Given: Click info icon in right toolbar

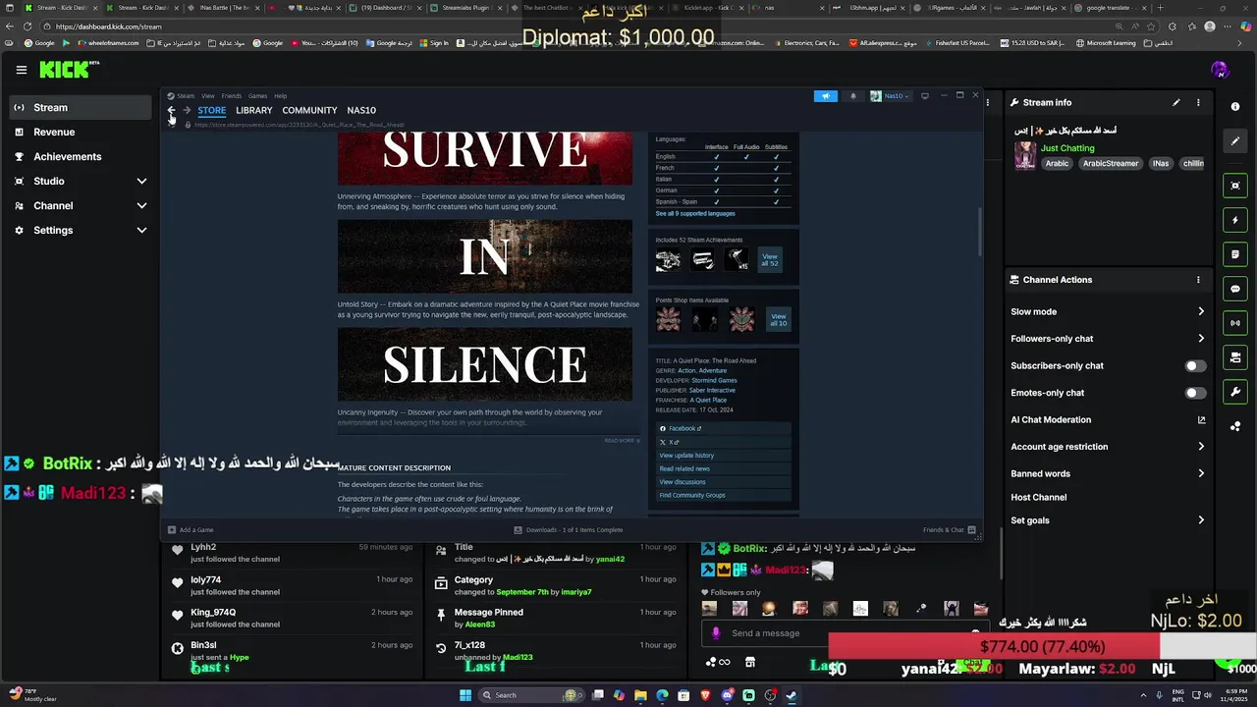Looking at the screenshot, I should point(1235,106).
